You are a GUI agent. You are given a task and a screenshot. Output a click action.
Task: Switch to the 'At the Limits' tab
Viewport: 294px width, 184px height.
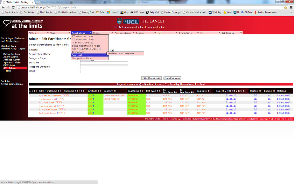18,2
